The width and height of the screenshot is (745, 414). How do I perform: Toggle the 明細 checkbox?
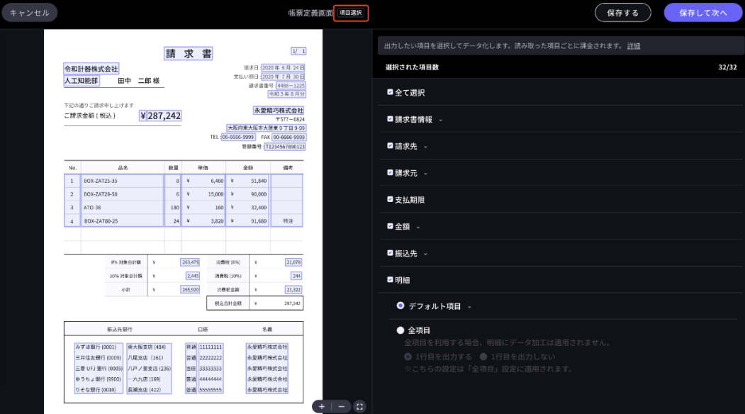(x=390, y=280)
